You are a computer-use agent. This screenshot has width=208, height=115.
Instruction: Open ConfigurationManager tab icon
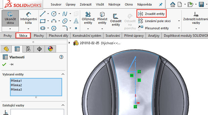pos(28,49)
